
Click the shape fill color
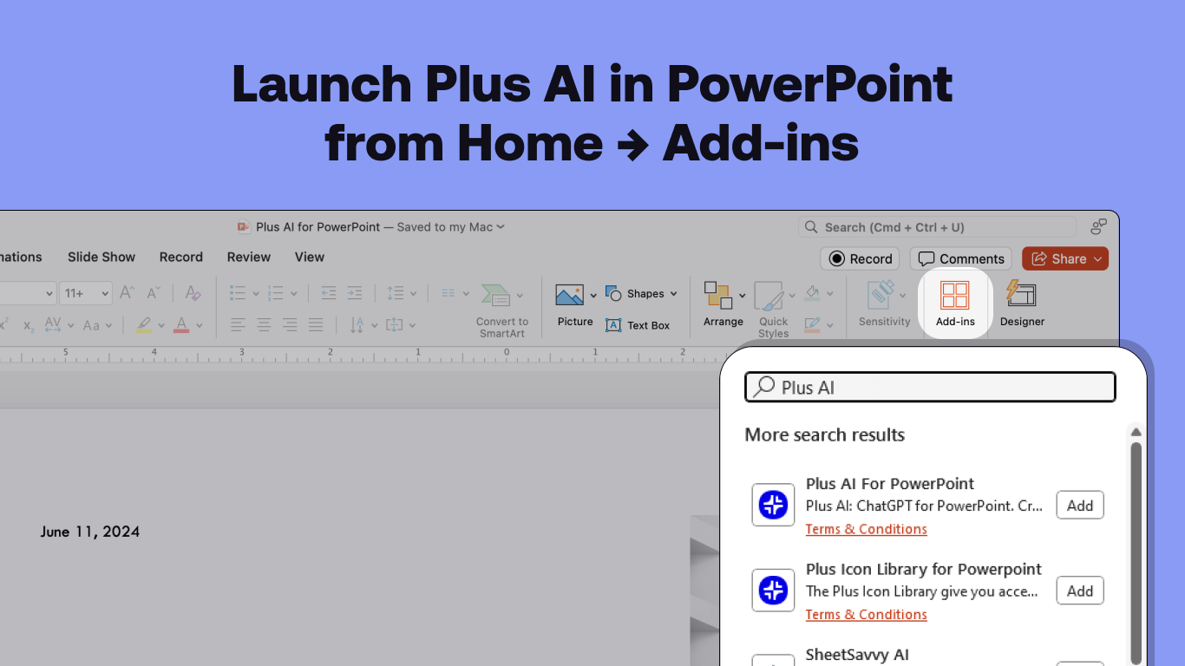tap(812, 293)
